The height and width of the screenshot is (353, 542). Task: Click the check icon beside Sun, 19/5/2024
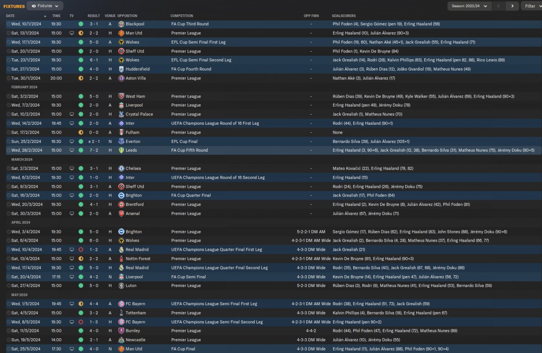tap(8, 340)
